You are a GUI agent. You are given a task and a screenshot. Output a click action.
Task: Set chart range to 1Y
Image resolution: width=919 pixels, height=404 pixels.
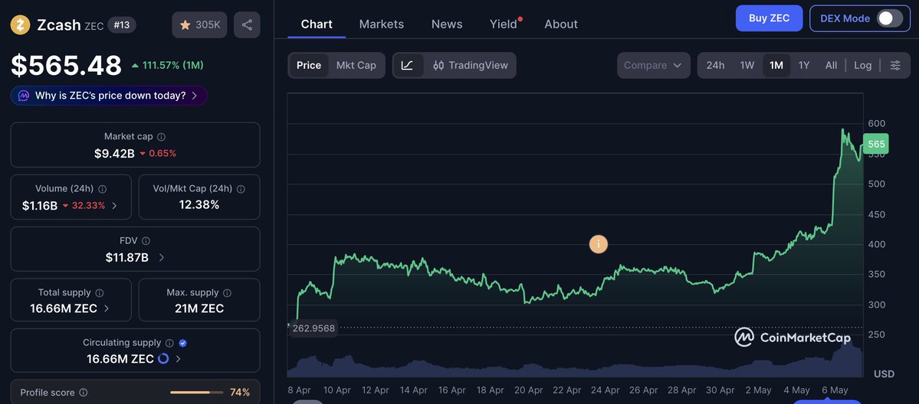(x=804, y=65)
